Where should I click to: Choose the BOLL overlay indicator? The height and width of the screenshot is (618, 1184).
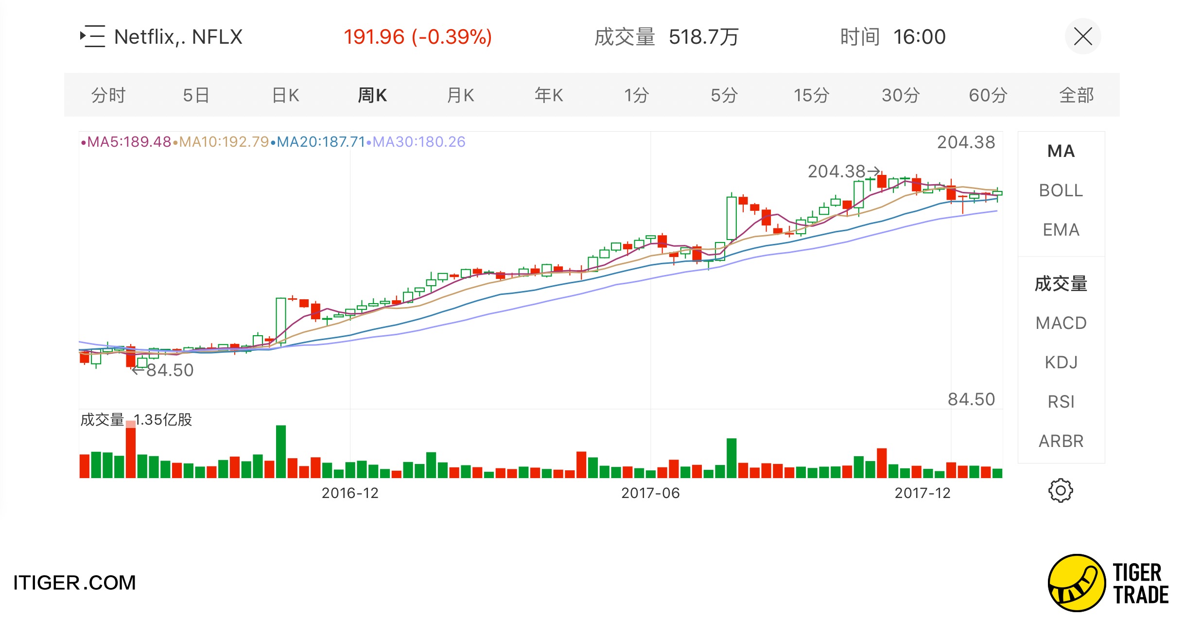point(1061,190)
